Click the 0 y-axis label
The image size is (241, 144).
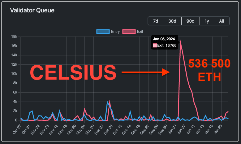click(16, 120)
